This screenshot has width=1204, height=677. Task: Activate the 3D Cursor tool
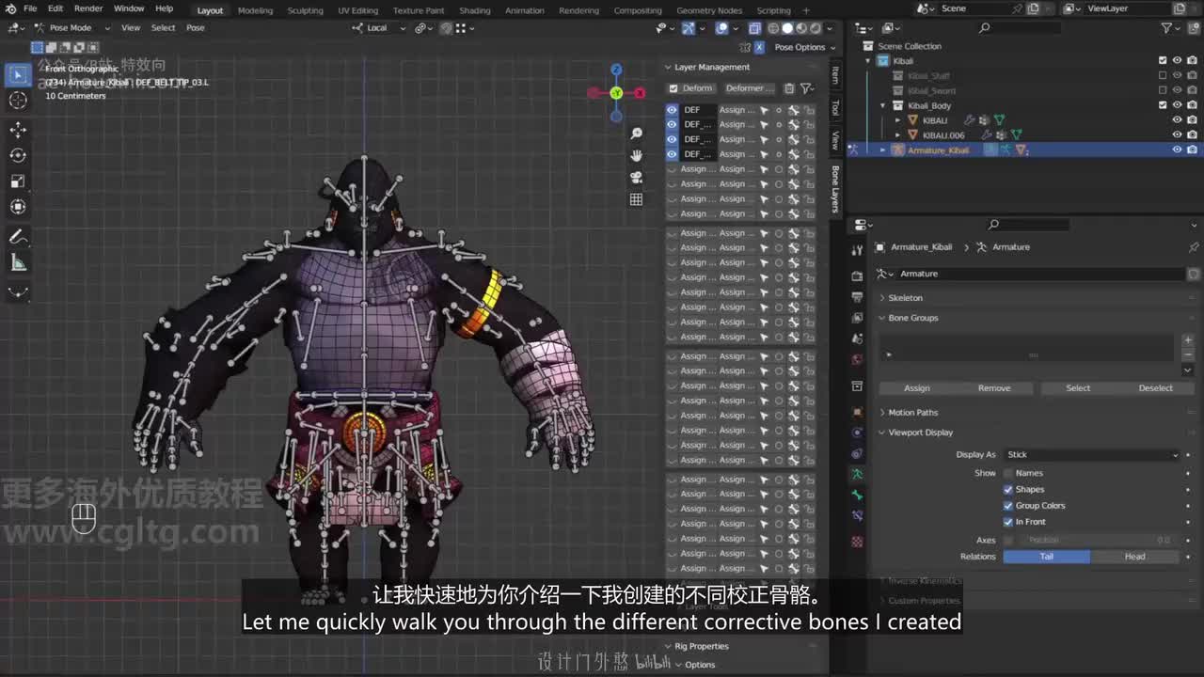[x=18, y=100]
